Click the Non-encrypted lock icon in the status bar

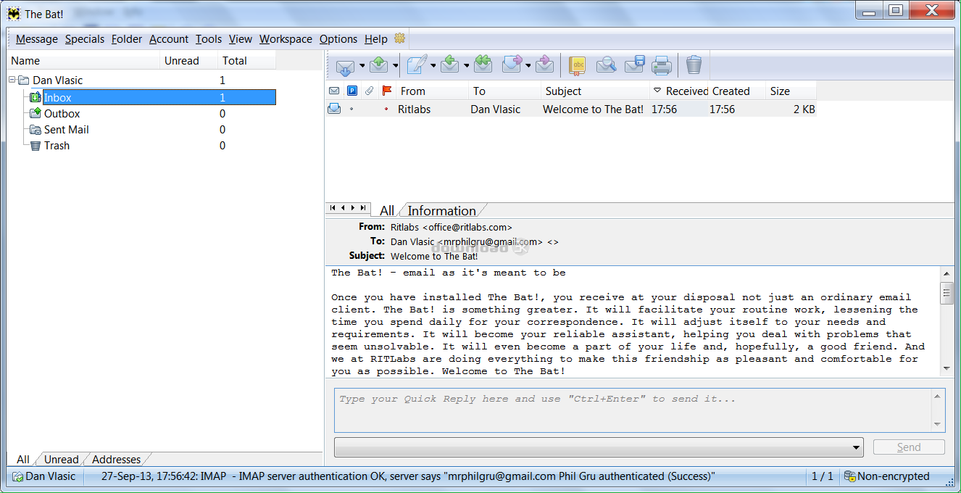coord(849,476)
